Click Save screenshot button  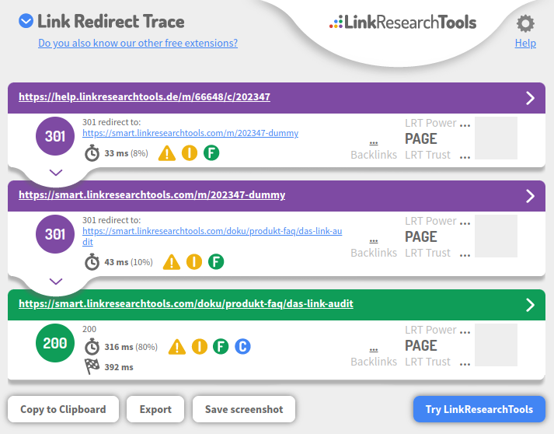pyautogui.click(x=244, y=409)
